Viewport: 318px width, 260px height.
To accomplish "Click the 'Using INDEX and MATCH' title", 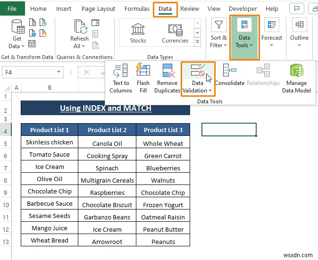I will point(106,108).
